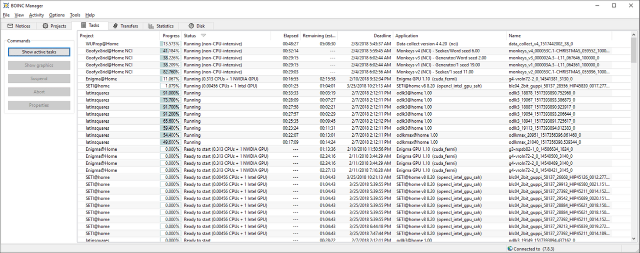Click the remaining time 05:08:30
Image resolution: width=640 pixels, height=253 pixels.
click(327, 44)
